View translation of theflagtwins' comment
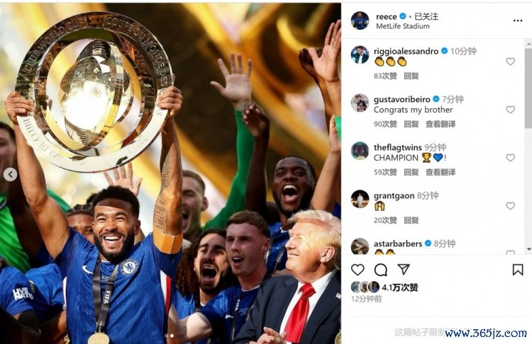 [440, 172]
